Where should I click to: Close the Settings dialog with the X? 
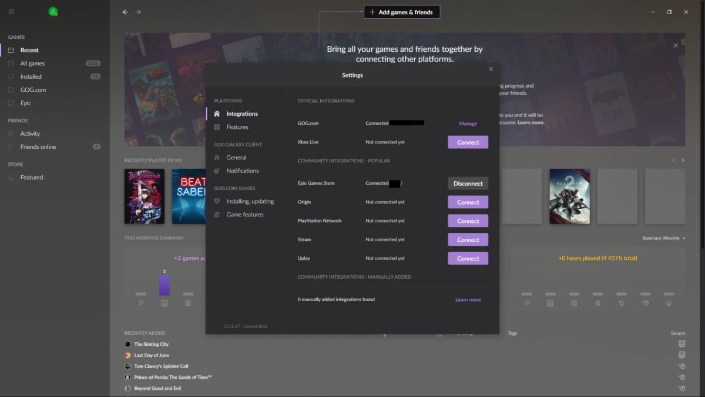pos(491,69)
